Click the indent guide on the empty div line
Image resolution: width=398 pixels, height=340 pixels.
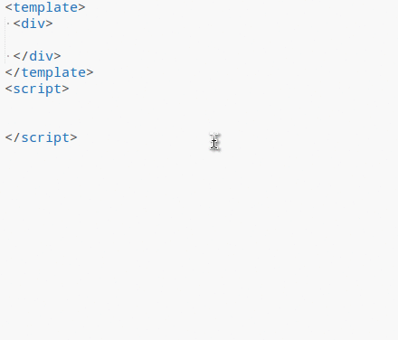tap(5, 40)
